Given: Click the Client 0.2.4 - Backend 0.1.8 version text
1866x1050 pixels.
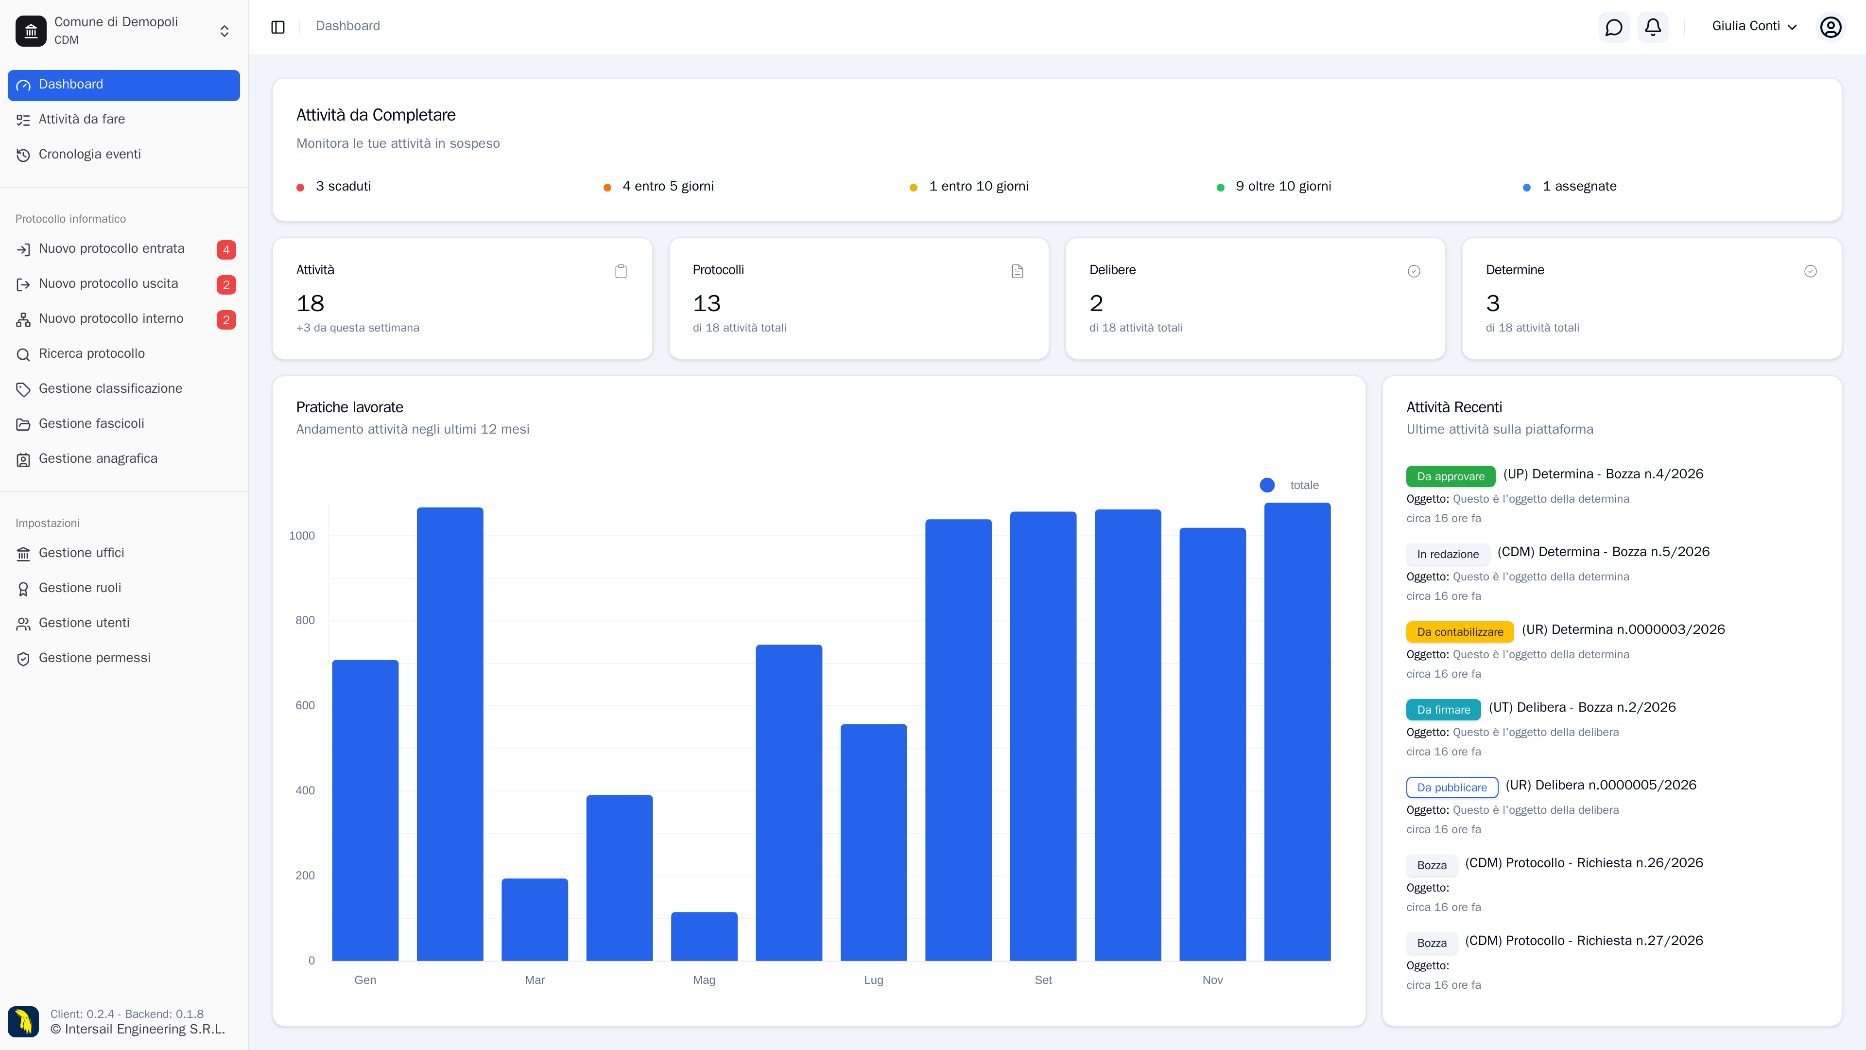Looking at the screenshot, I should tap(127, 1014).
